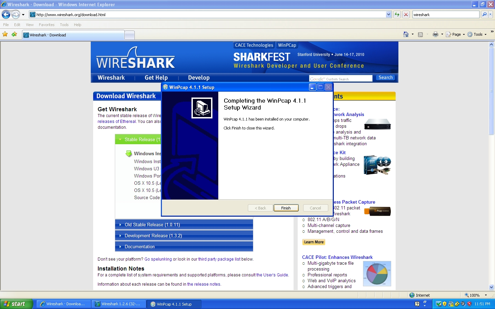Open the Print dropdown arrow
Screen dimensions: 495x309
(442, 34)
